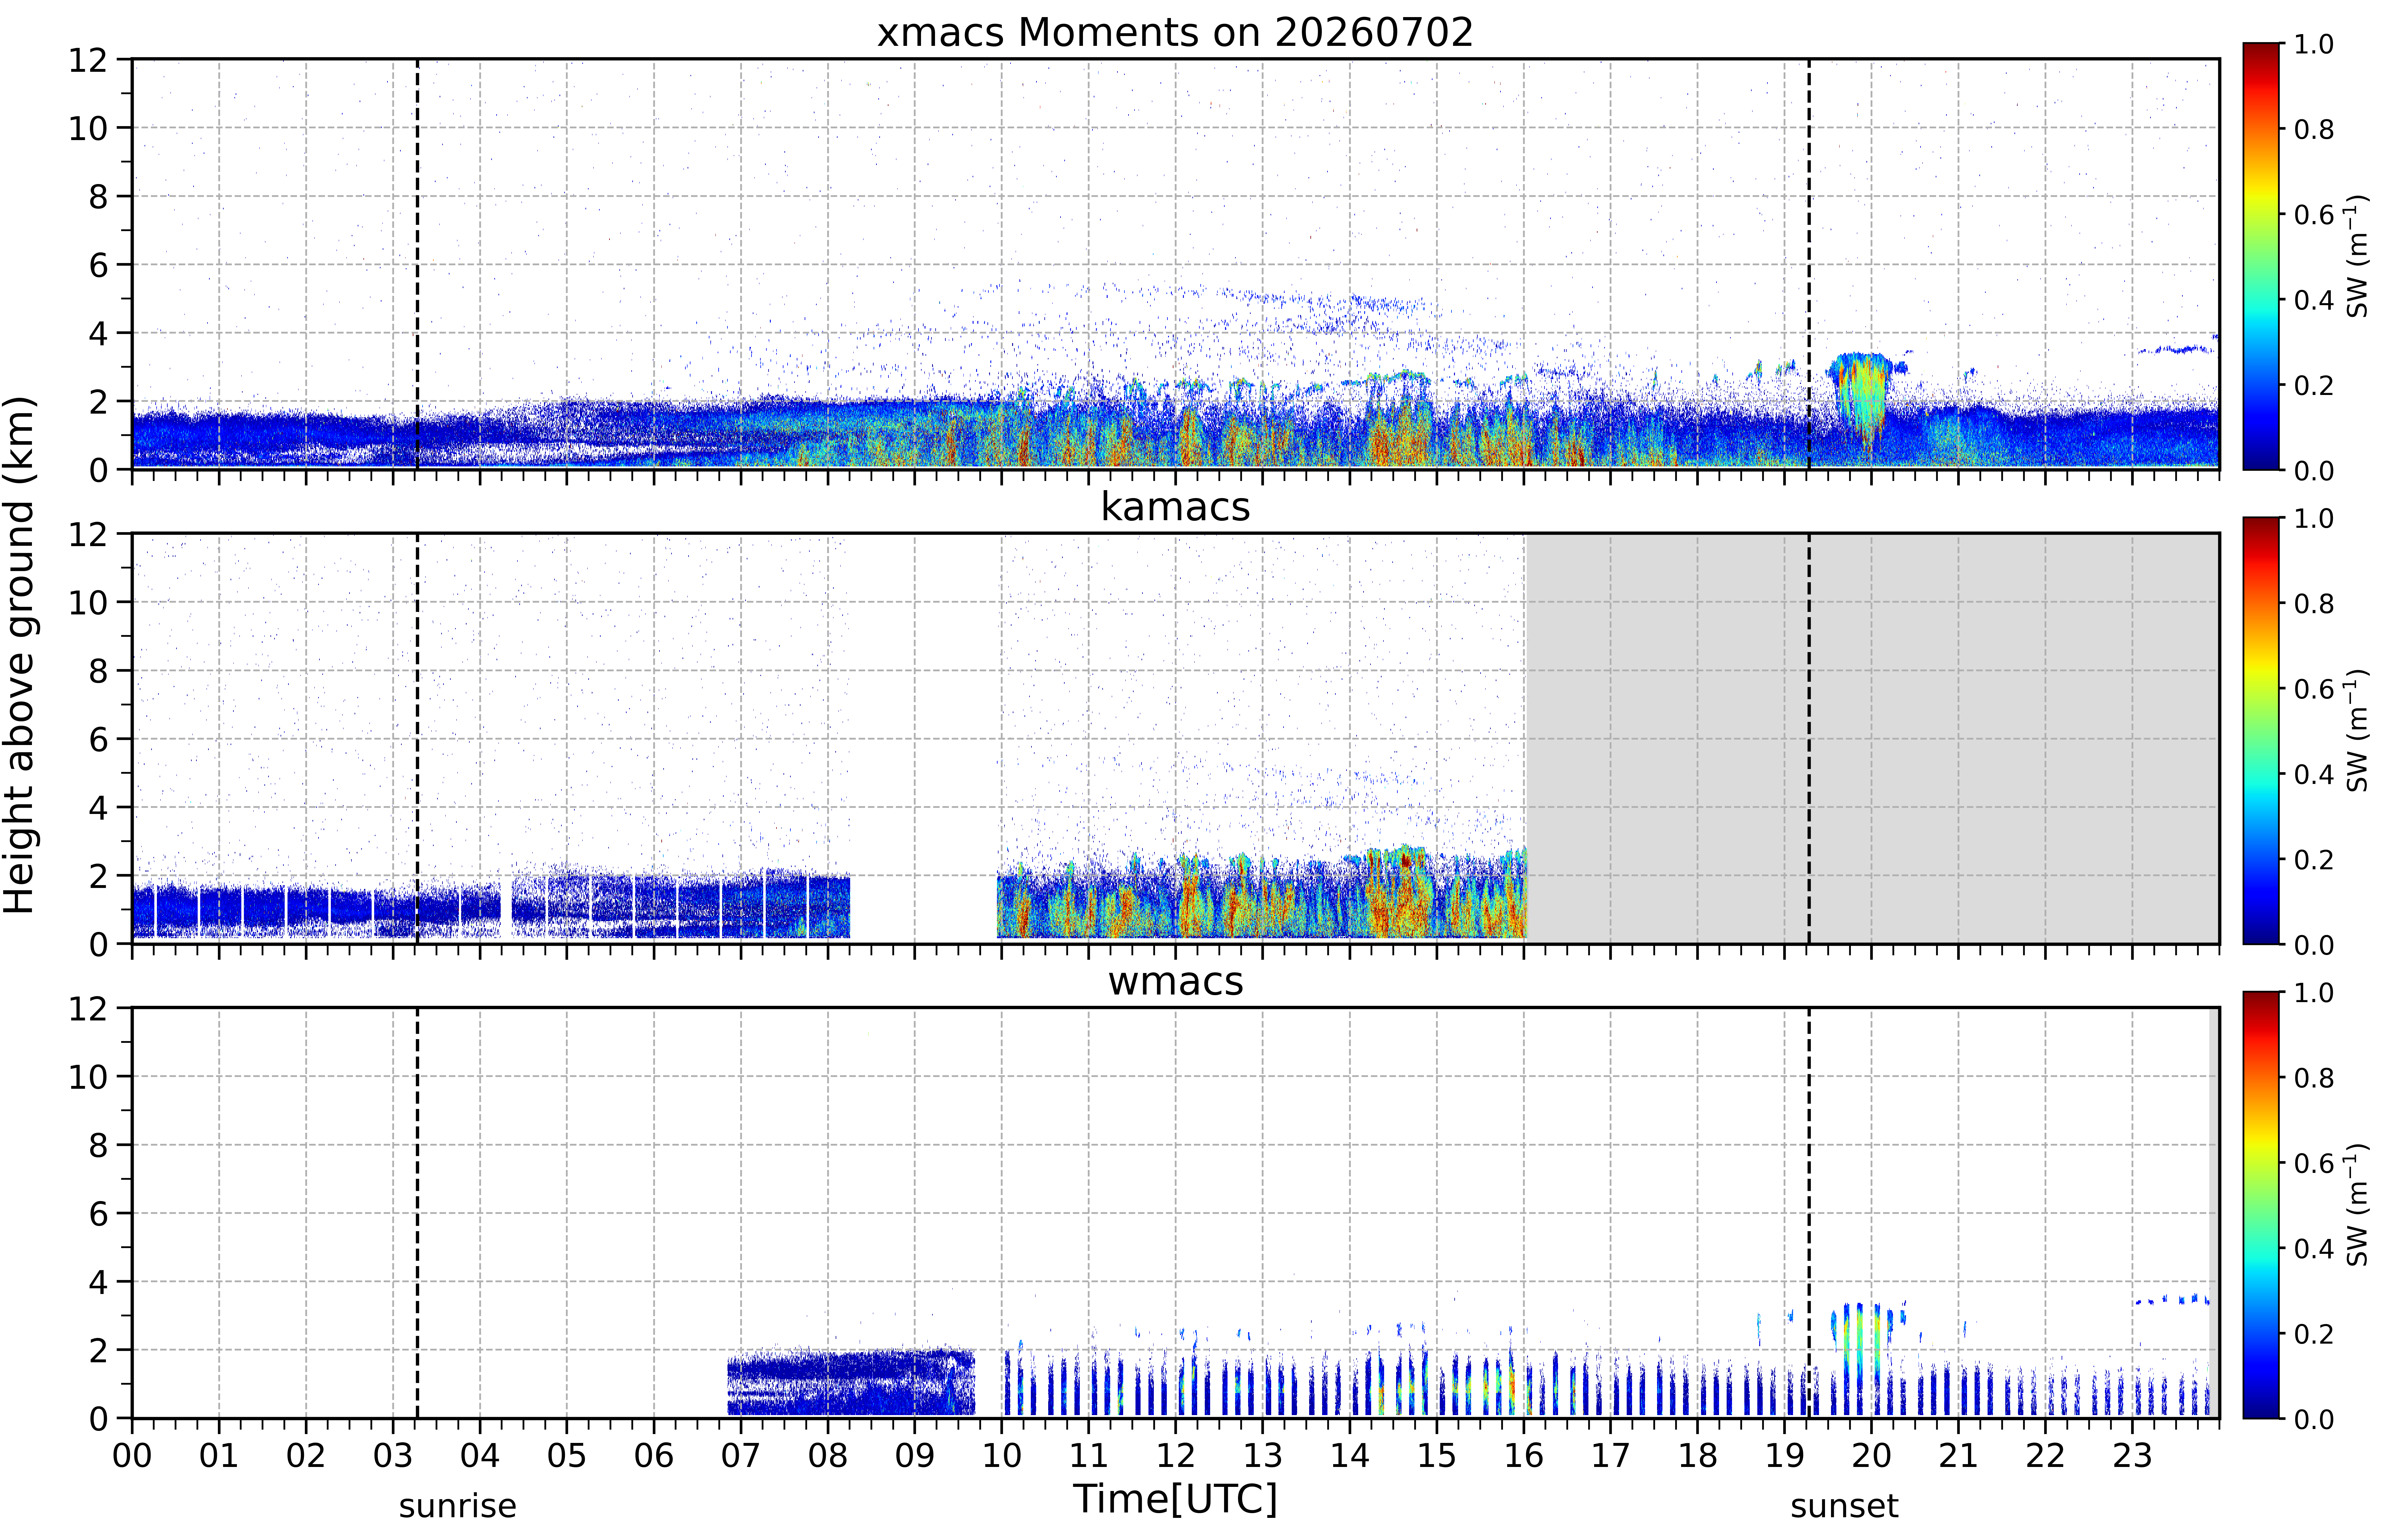Click the "1.0" tick on the wmacs colorbar

point(2314,993)
